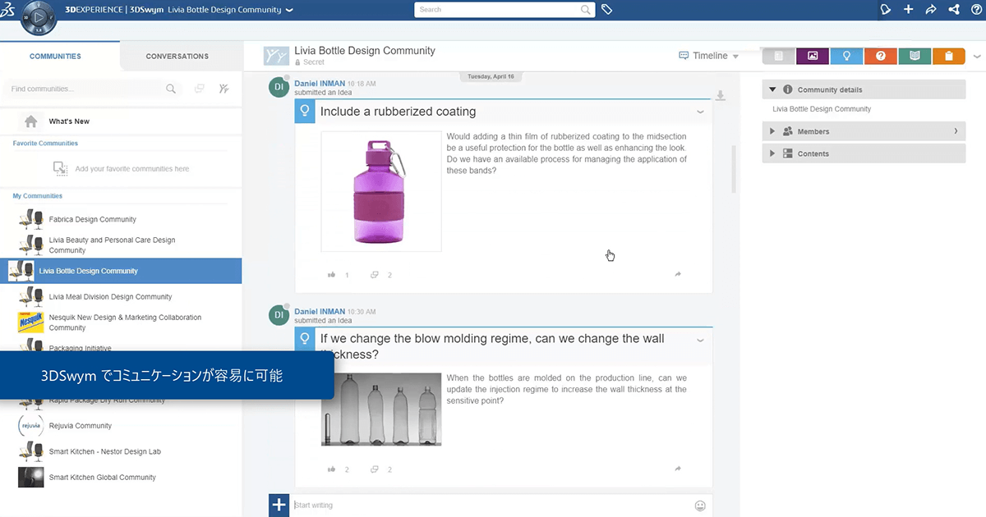This screenshot has width=986, height=517.
Task: Open options chevron on blow molding idea
Action: pyautogui.click(x=701, y=339)
